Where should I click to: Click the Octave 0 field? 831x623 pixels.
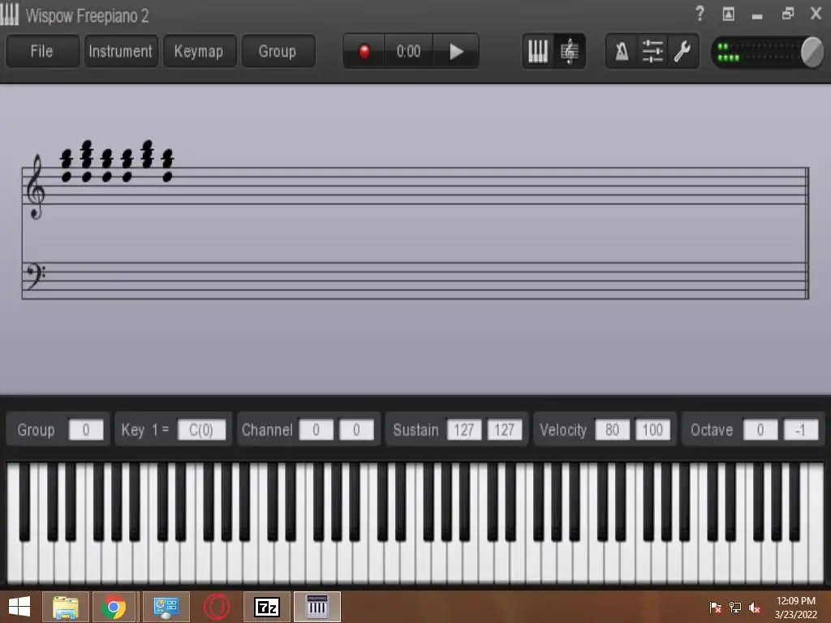760,430
